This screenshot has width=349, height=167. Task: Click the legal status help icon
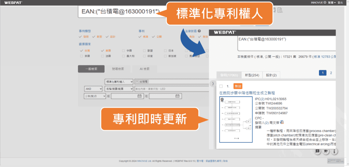point(199,31)
